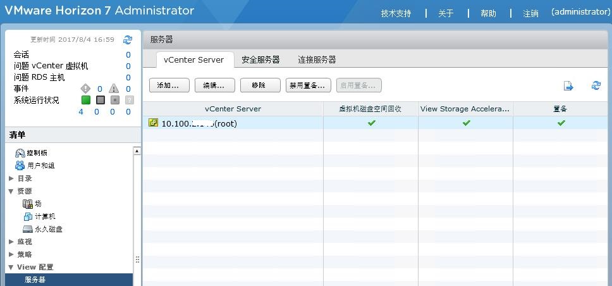Open the 技术支持 link
This screenshot has width=612, height=286.
click(x=396, y=14)
